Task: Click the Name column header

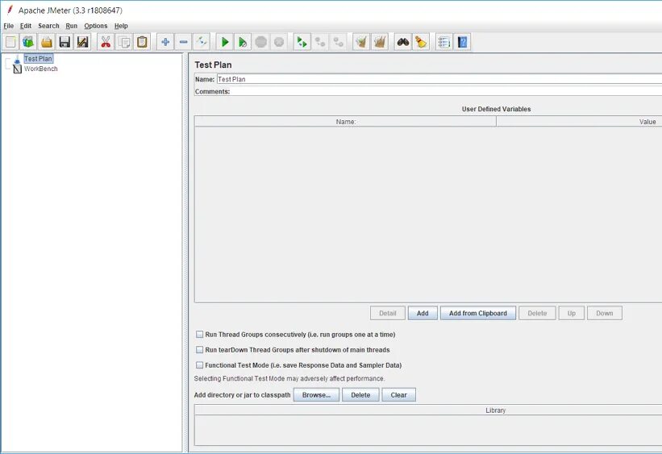Action: click(x=345, y=122)
